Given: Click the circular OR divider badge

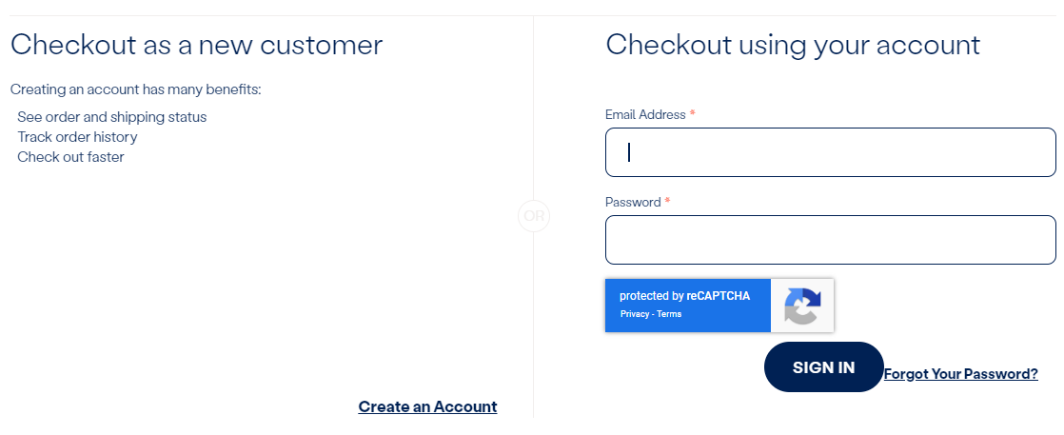Looking at the screenshot, I should point(534,216).
